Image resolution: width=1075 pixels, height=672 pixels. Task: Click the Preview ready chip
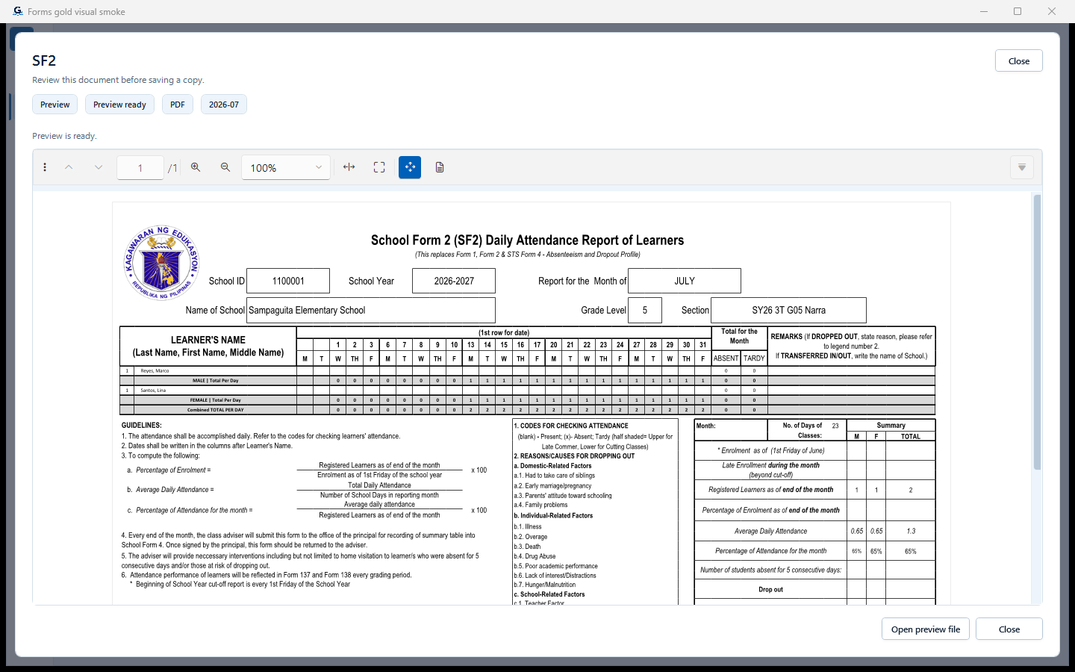119,105
